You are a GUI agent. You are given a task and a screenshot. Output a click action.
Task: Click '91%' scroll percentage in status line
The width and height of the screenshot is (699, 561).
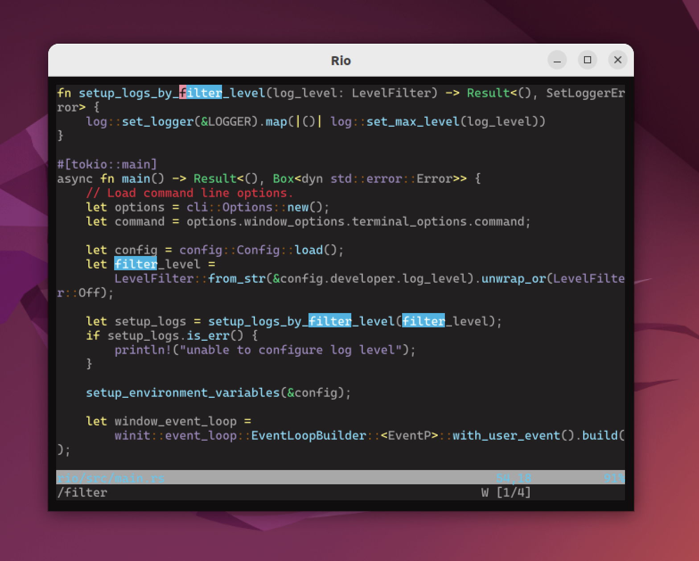tap(614, 478)
